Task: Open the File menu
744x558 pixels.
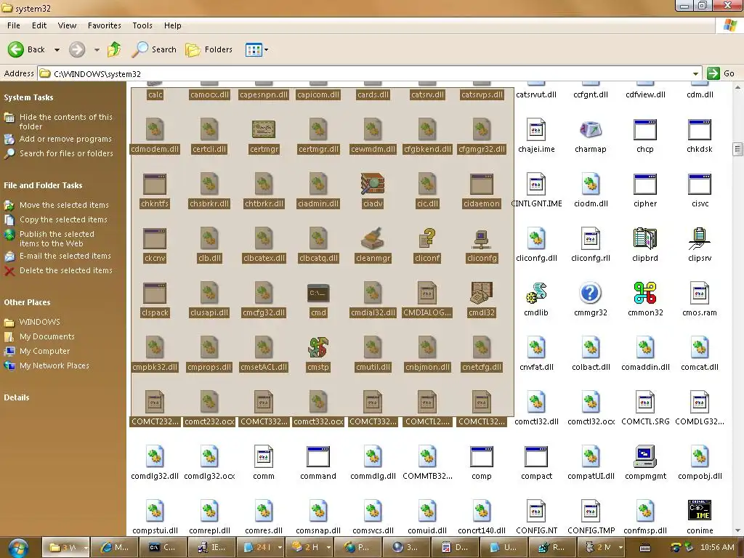Action: (14, 25)
